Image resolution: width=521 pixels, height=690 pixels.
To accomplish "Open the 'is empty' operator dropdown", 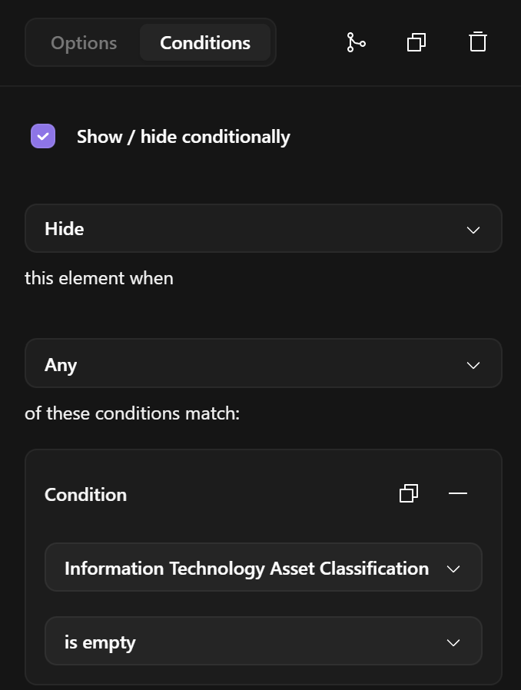I will [x=246, y=642].
